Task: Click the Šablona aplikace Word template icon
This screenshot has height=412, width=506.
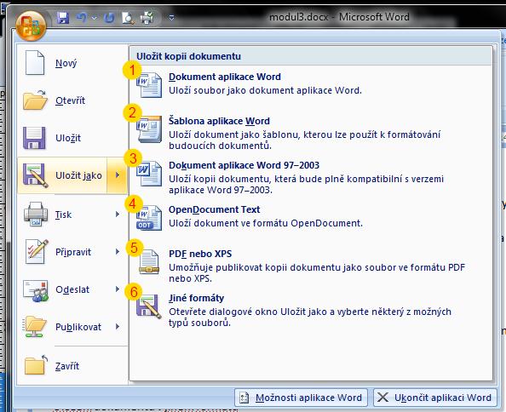Action: [x=149, y=129]
